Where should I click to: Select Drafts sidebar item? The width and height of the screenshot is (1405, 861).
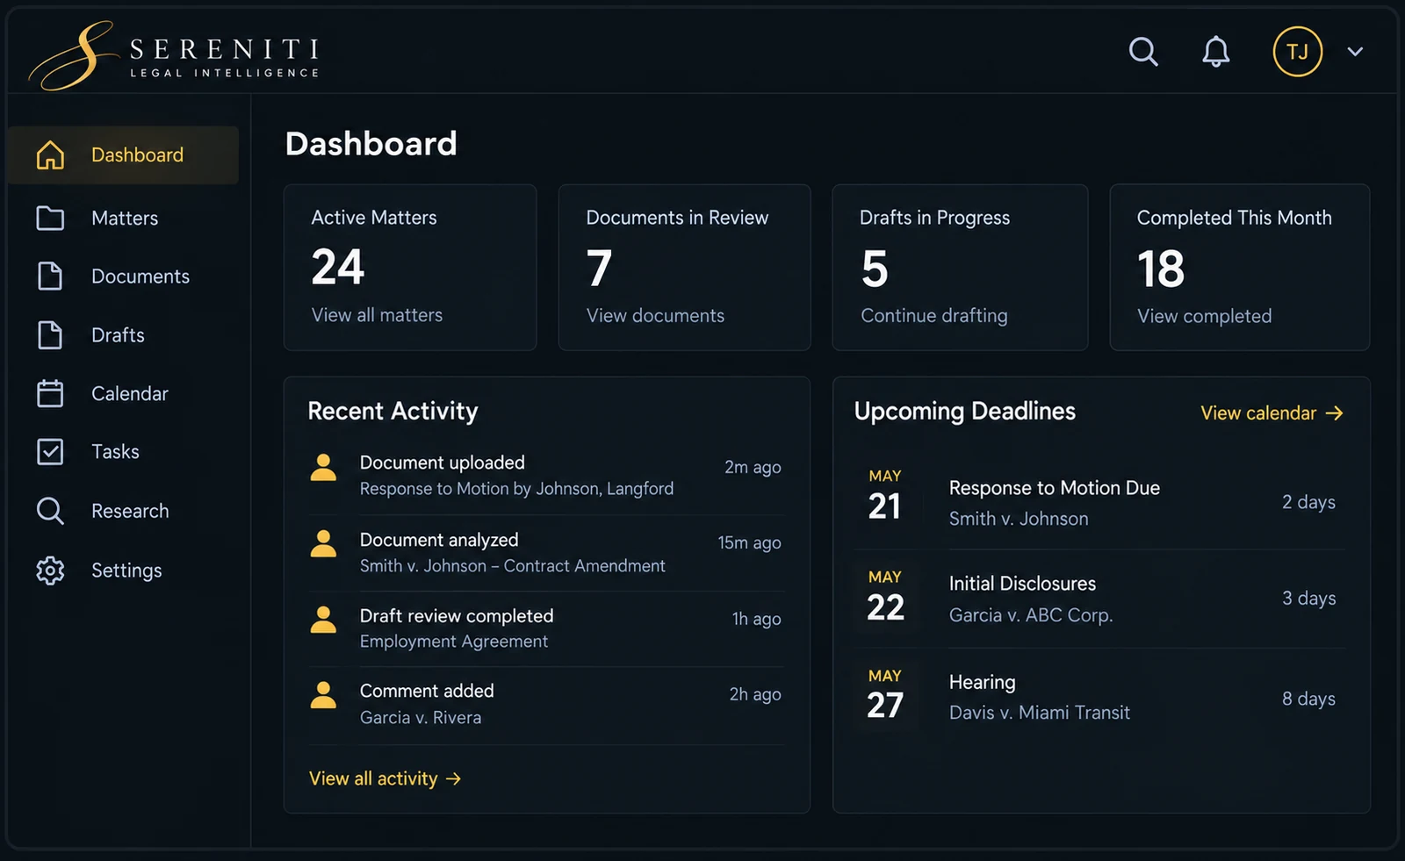tap(118, 335)
